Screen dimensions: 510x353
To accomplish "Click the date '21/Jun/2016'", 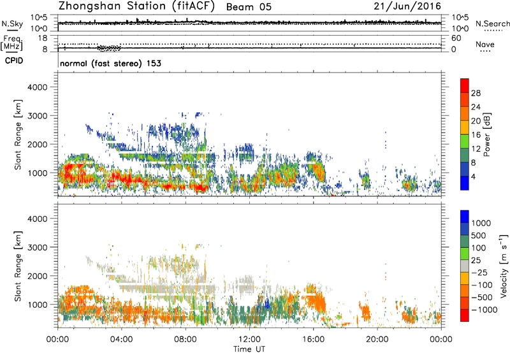I will pyautogui.click(x=407, y=6).
